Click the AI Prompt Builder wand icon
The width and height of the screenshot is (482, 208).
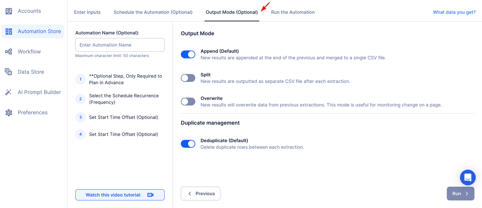pos(9,92)
